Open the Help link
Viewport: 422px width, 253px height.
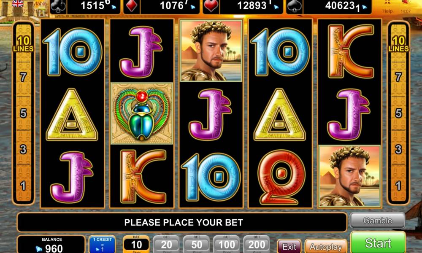(x=387, y=11)
